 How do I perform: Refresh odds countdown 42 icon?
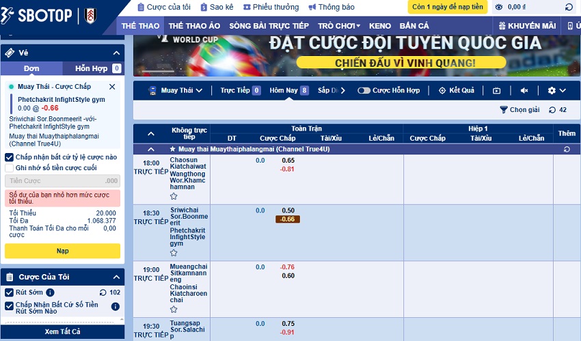552,109
